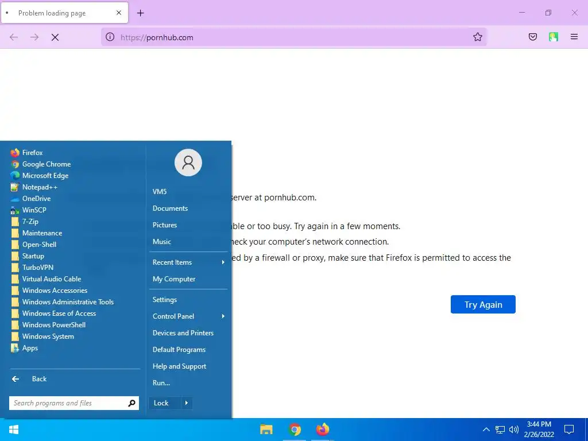Open the clock and date in taskbar
The width and height of the screenshot is (588, 441).
539,430
